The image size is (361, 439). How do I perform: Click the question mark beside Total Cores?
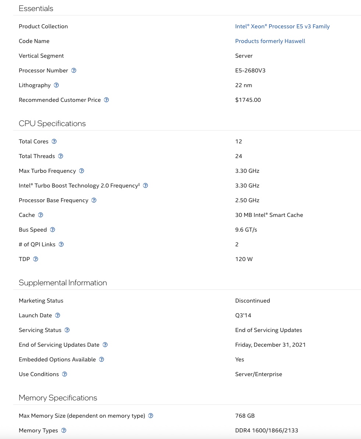[x=54, y=142]
